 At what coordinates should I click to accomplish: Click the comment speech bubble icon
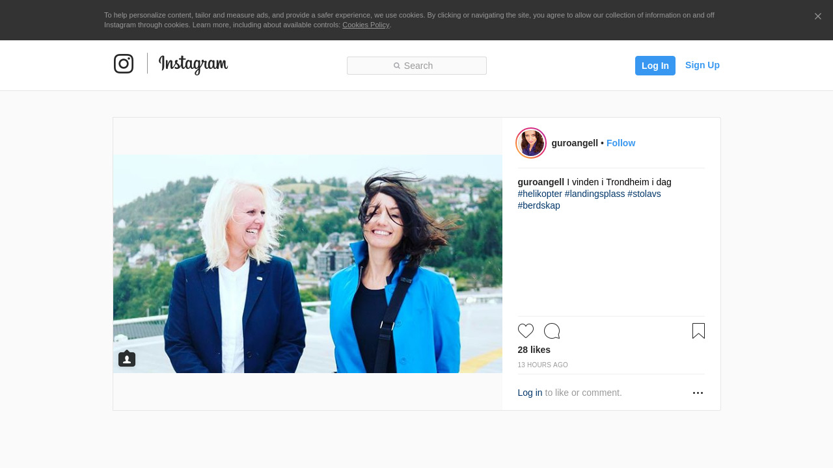(552, 331)
